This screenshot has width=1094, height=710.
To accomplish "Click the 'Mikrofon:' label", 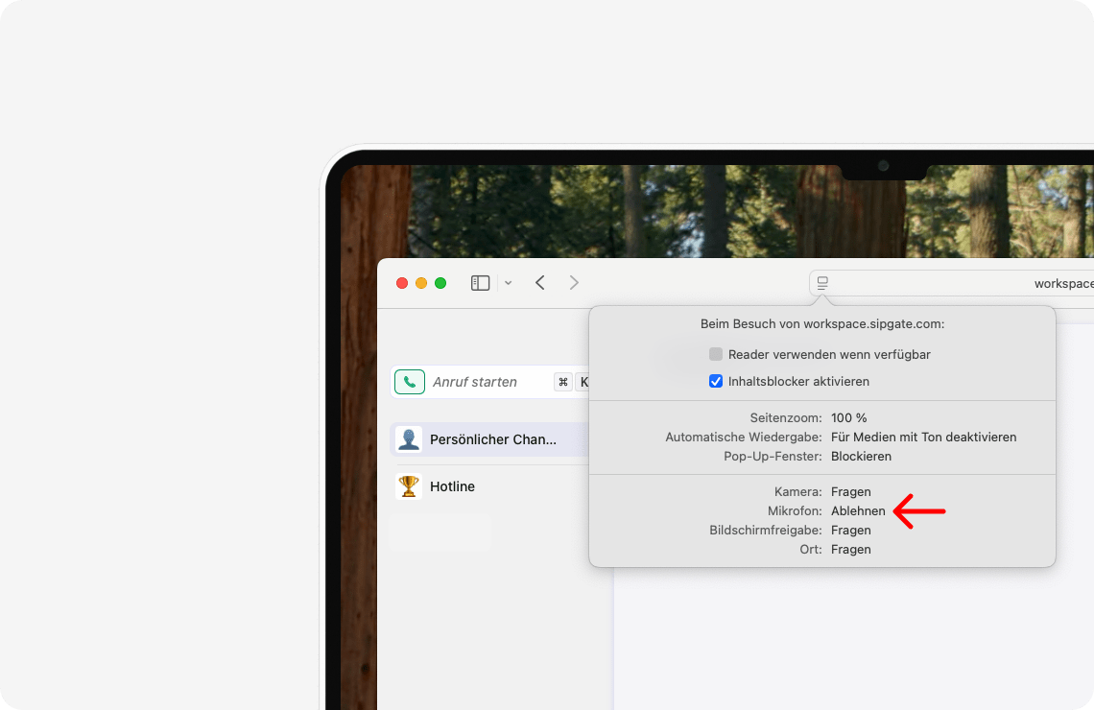I will click(x=795, y=511).
